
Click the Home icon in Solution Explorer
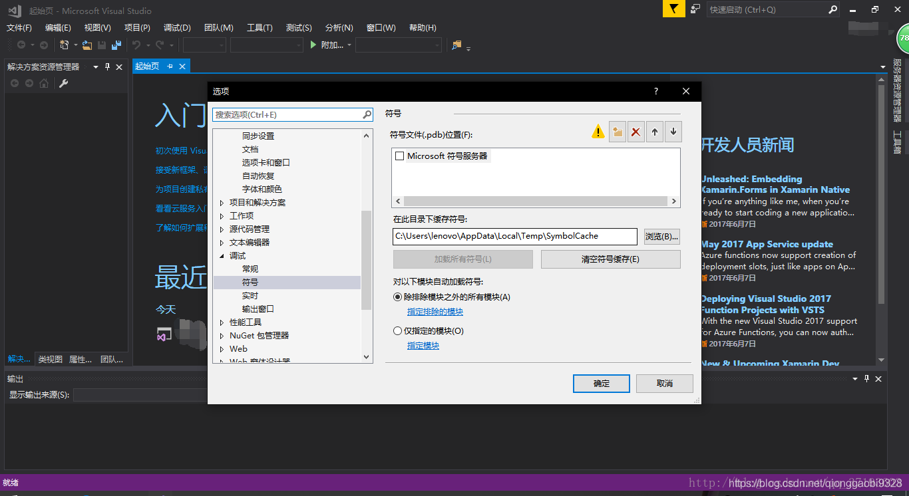(x=44, y=83)
